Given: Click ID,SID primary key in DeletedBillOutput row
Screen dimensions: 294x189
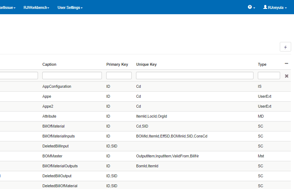Looking at the screenshot, I should click(112, 176).
